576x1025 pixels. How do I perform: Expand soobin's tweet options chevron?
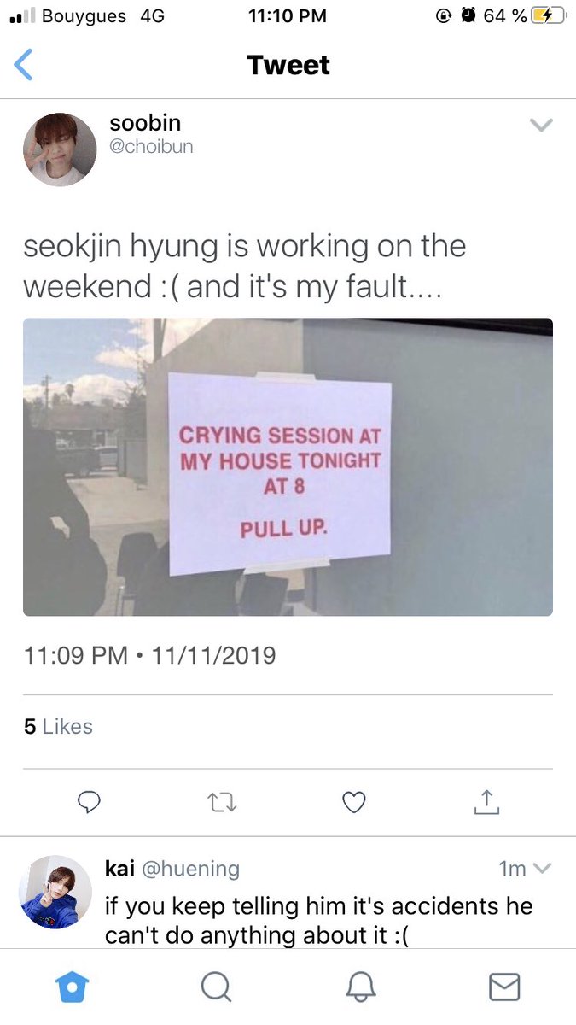coord(541,126)
